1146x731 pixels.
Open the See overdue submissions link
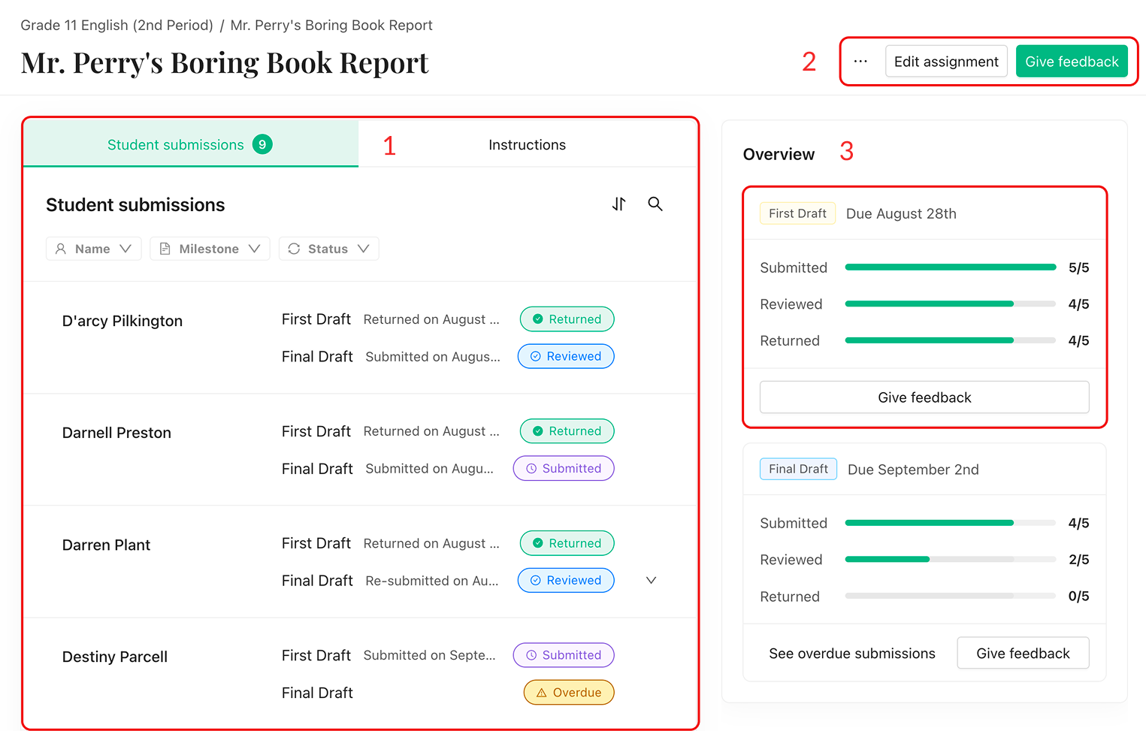[852, 654]
